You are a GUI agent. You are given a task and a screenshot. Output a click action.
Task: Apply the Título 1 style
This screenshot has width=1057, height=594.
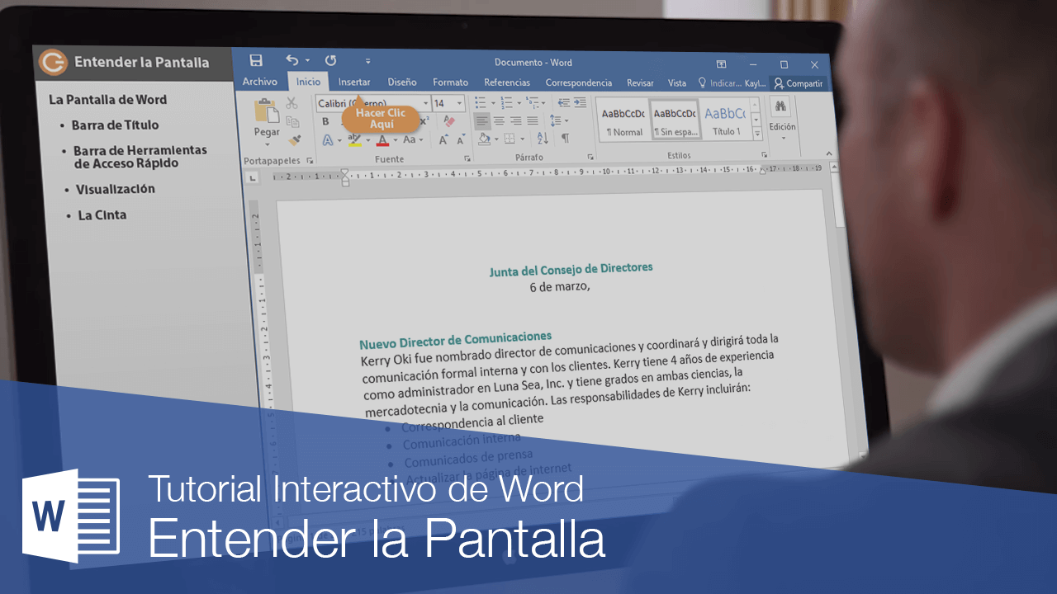click(725, 120)
